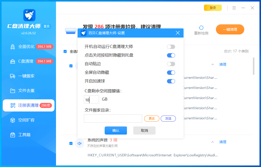Screen dimensions: 261x167
Task: Click the version text v2.0.26.52
Action: [x=28, y=33]
